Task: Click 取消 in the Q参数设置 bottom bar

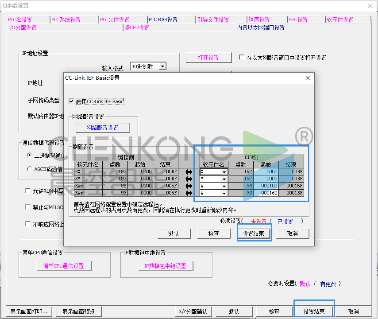Action: click(x=354, y=311)
